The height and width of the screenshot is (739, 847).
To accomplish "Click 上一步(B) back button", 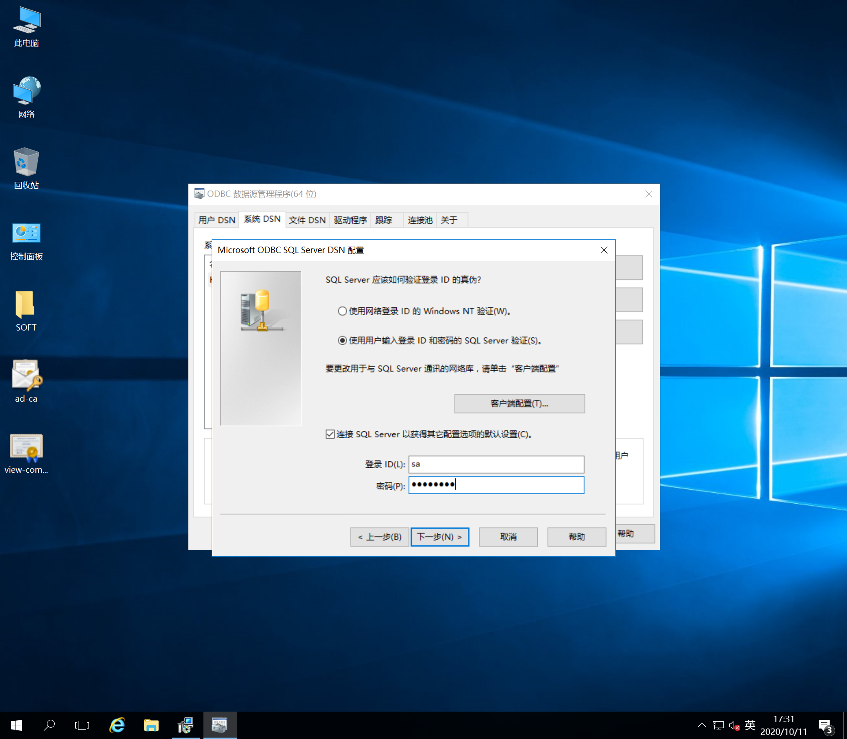I will tap(379, 537).
